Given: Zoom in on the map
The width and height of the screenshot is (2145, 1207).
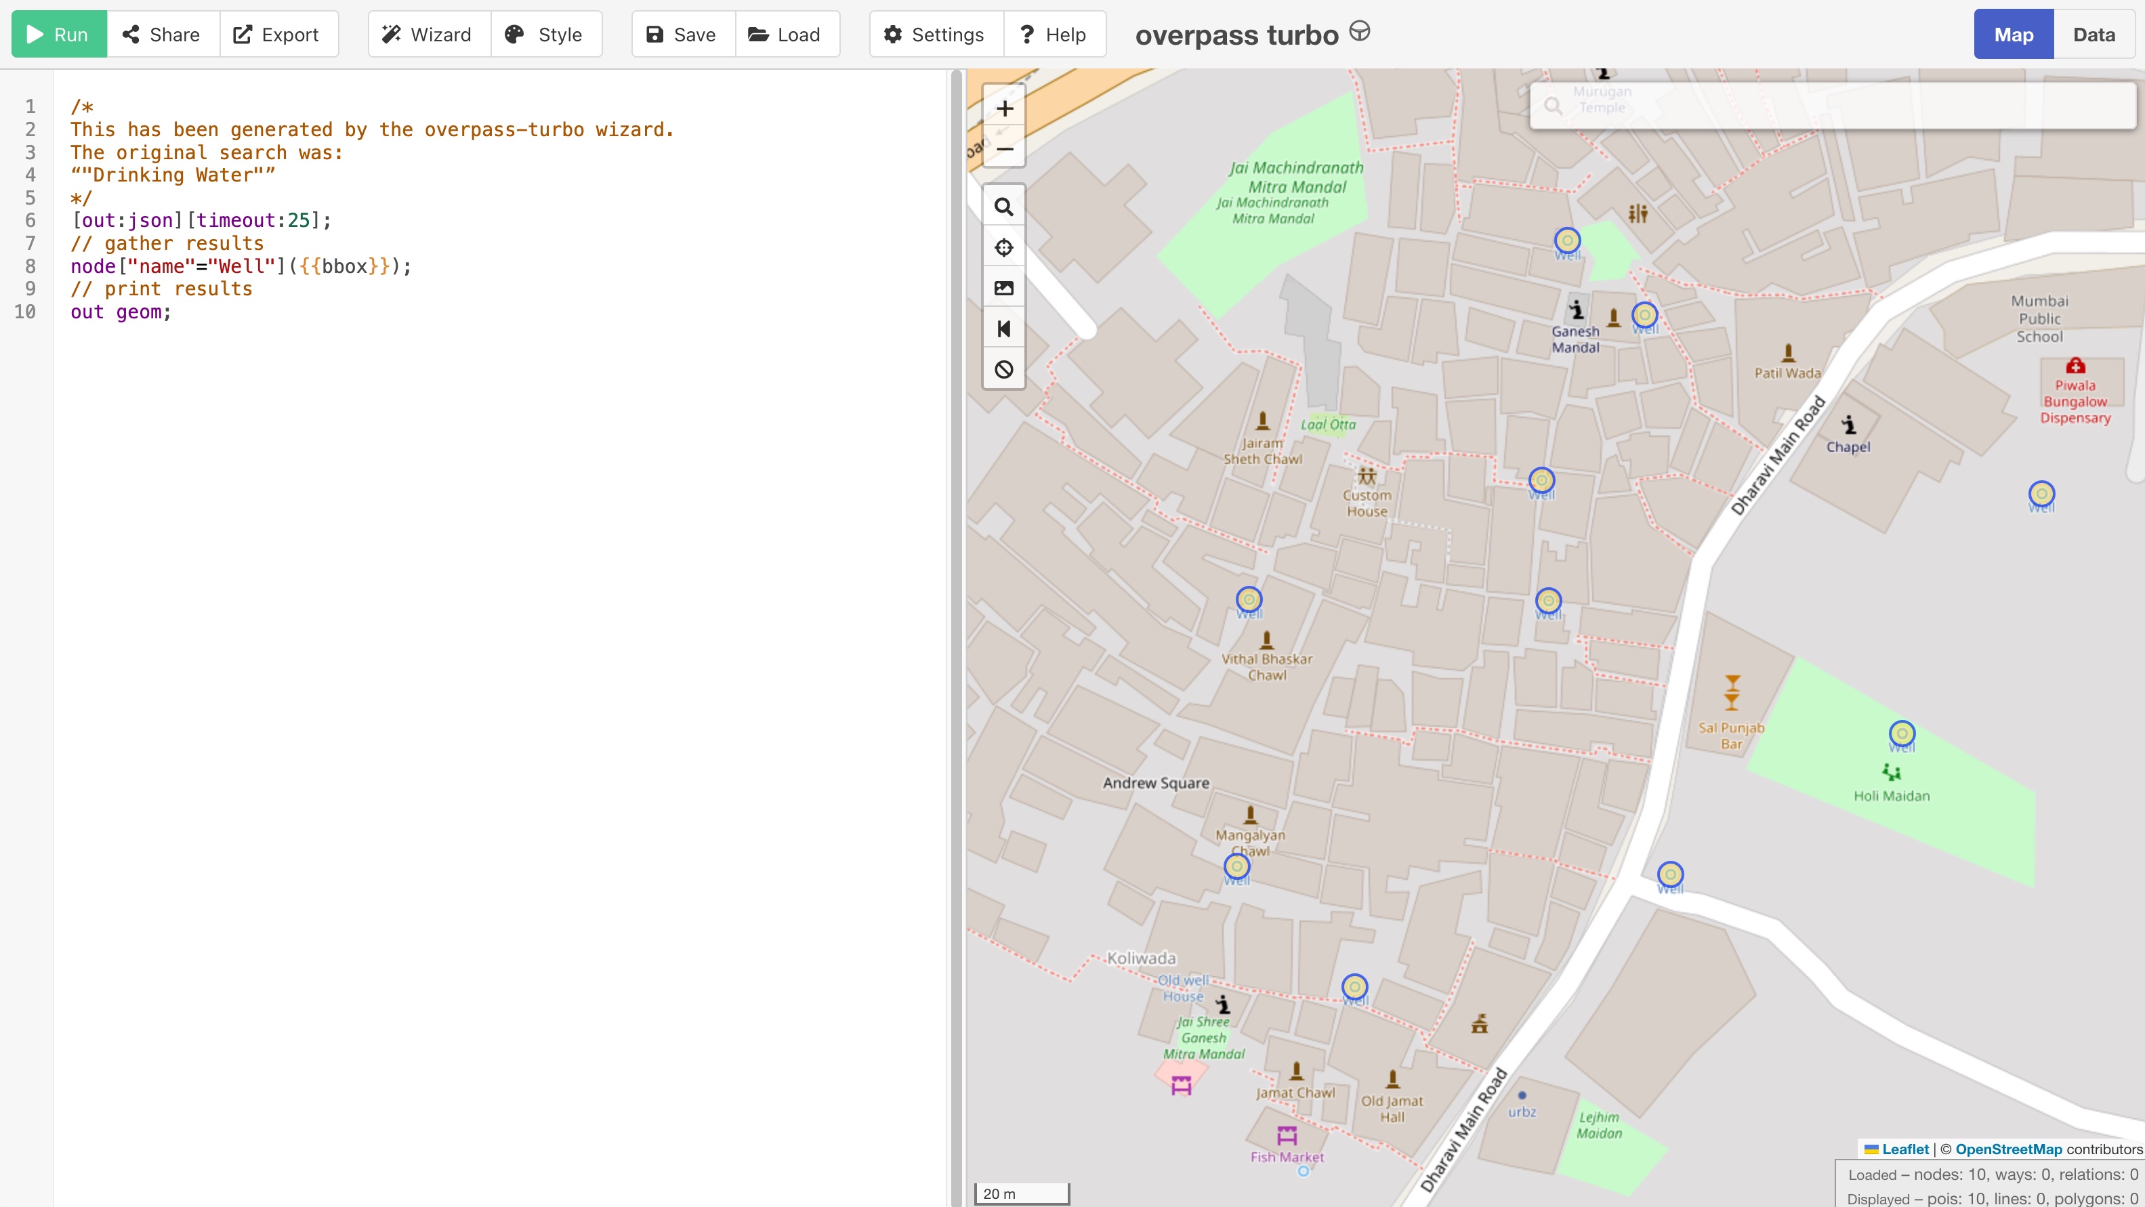Looking at the screenshot, I should [x=1004, y=108].
